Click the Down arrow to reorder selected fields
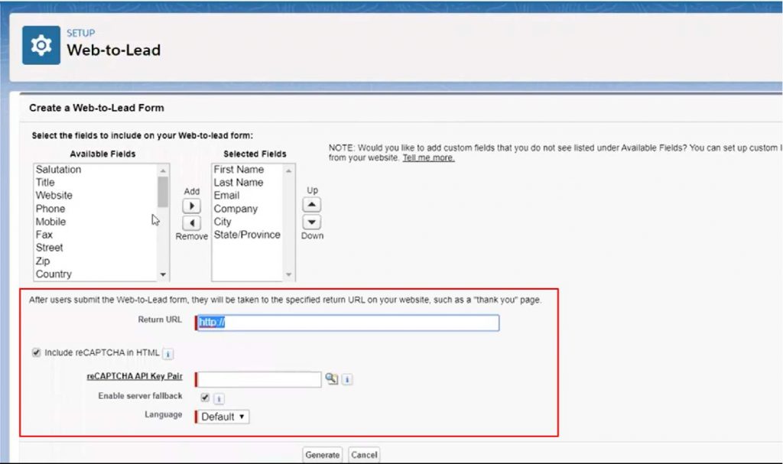Image resolution: width=783 pixels, height=464 pixels. click(x=311, y=222)
